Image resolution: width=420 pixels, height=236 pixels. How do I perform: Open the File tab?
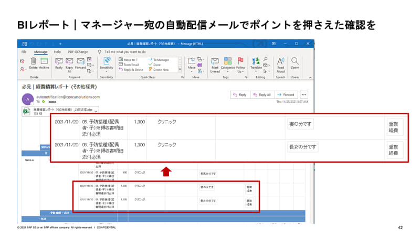tap(24, 52)
